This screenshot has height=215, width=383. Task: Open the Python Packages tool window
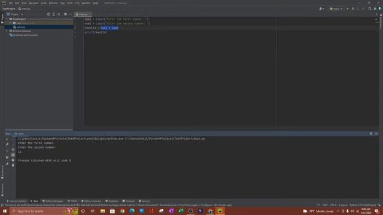click(53, 201)
